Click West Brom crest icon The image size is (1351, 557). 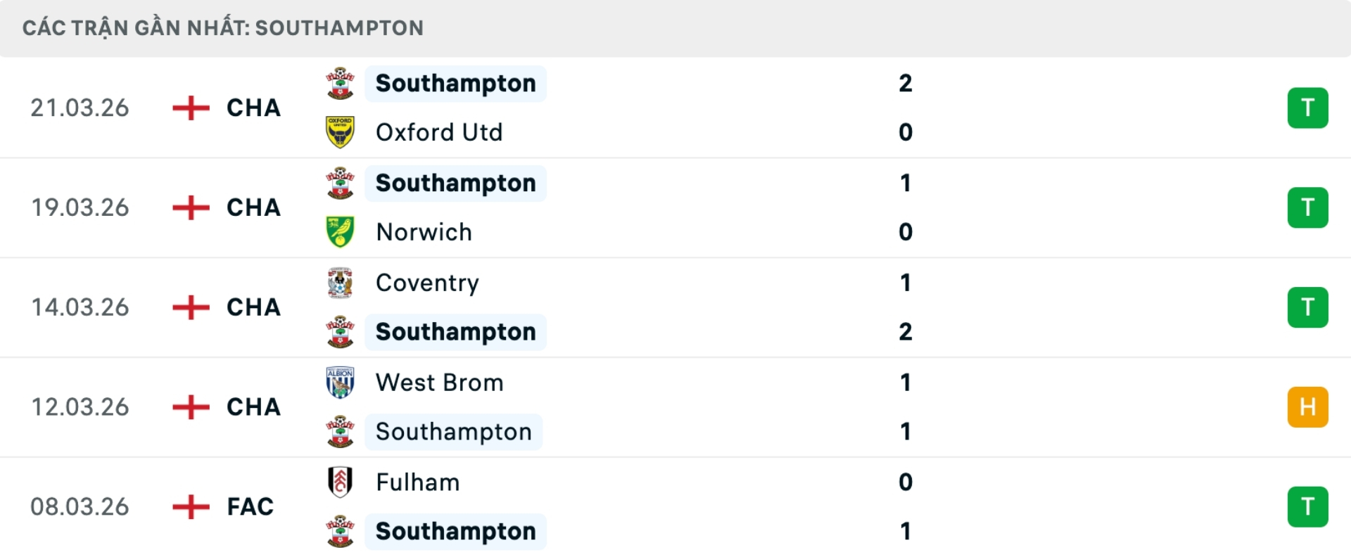340,383
